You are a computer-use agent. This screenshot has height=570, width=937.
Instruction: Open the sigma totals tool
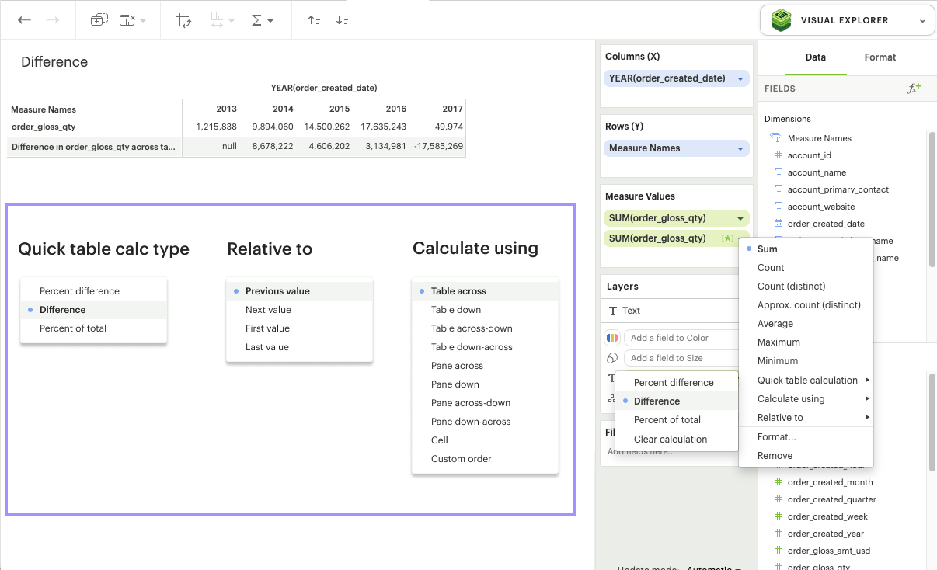[x=263, y=20]
